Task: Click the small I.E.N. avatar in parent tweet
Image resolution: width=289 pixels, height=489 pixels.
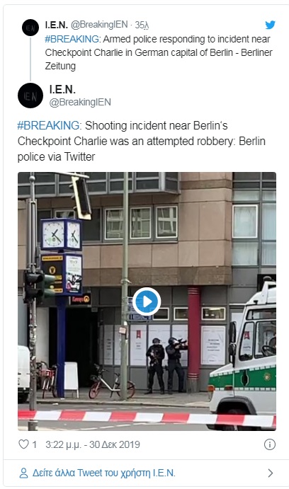Action: point(30,28)
